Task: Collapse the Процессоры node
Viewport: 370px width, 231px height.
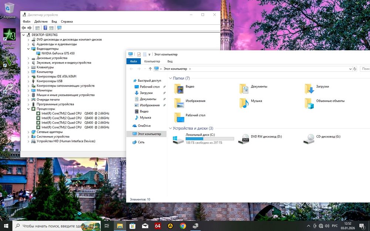Action: pyautogui.click(x=28, y=109)
